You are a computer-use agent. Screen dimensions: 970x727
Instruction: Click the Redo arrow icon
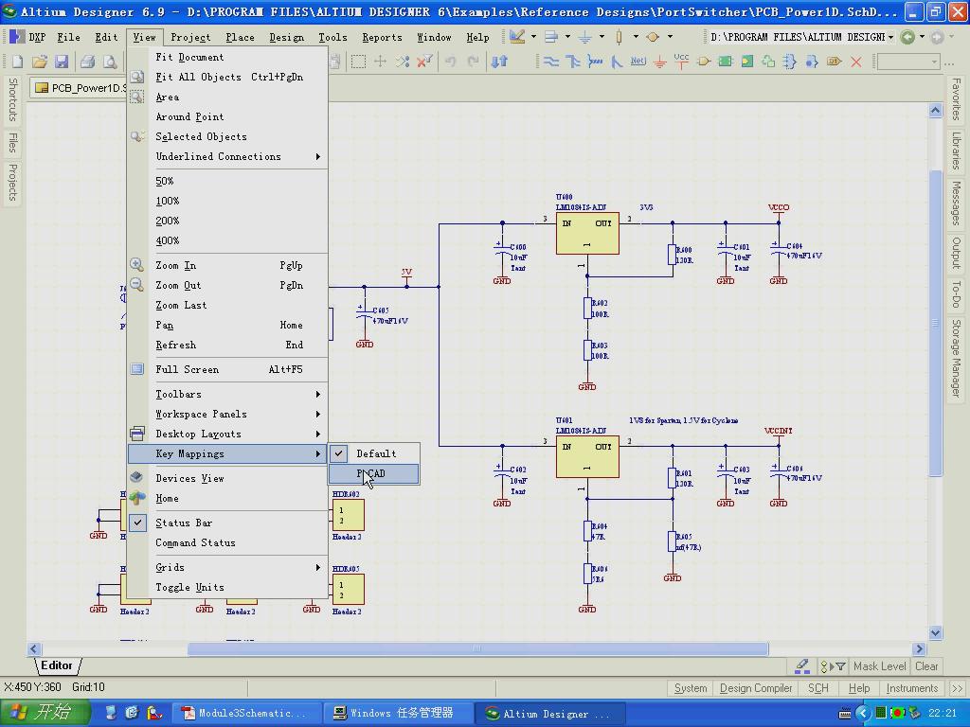click(x=474, y=62)
